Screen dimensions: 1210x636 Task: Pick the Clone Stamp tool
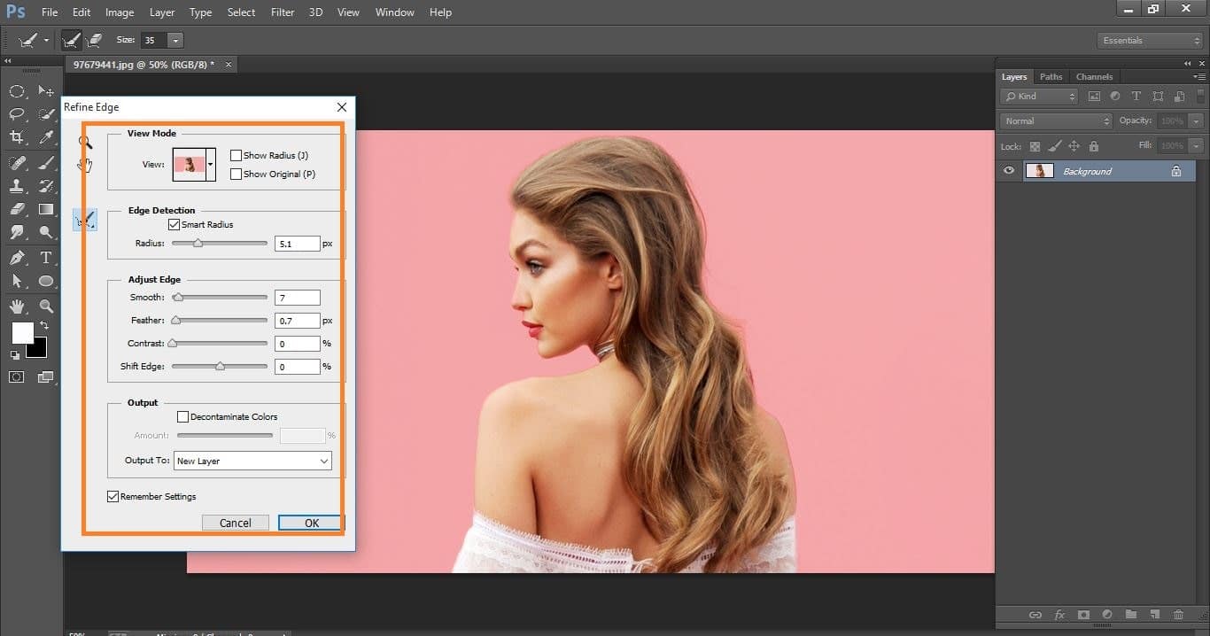tap(18, 186)
